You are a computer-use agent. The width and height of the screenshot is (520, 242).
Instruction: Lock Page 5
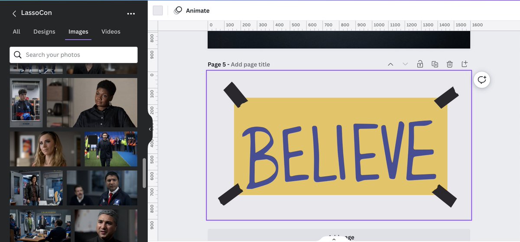pyautogui.click(x=420, y=64)
